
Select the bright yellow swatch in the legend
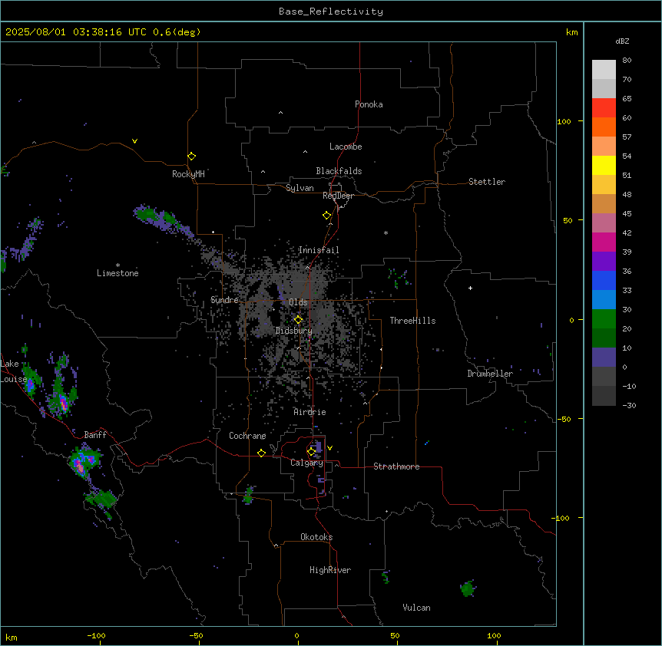pyautogui.click(x=604, y=165)
